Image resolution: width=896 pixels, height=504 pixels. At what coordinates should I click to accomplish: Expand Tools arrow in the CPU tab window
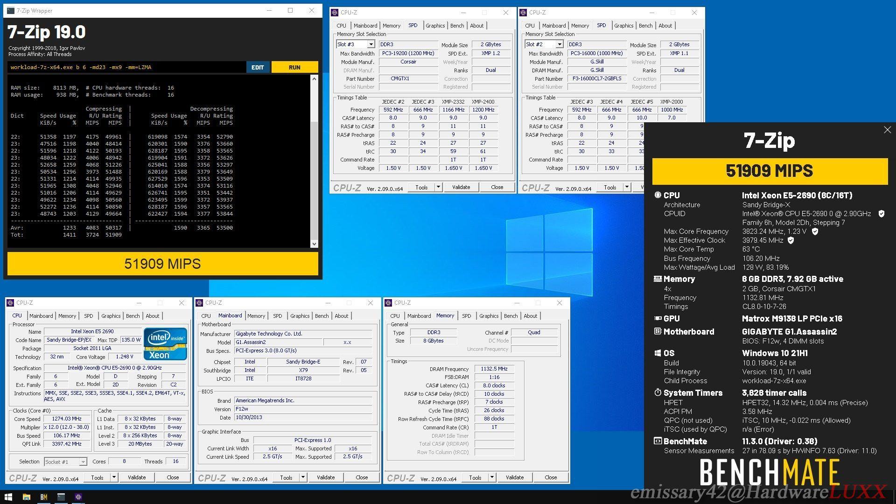113,477
